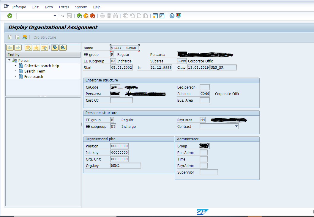Click the Expand All double-arrow button
The image size is (314, 217).
click(55, 47)
